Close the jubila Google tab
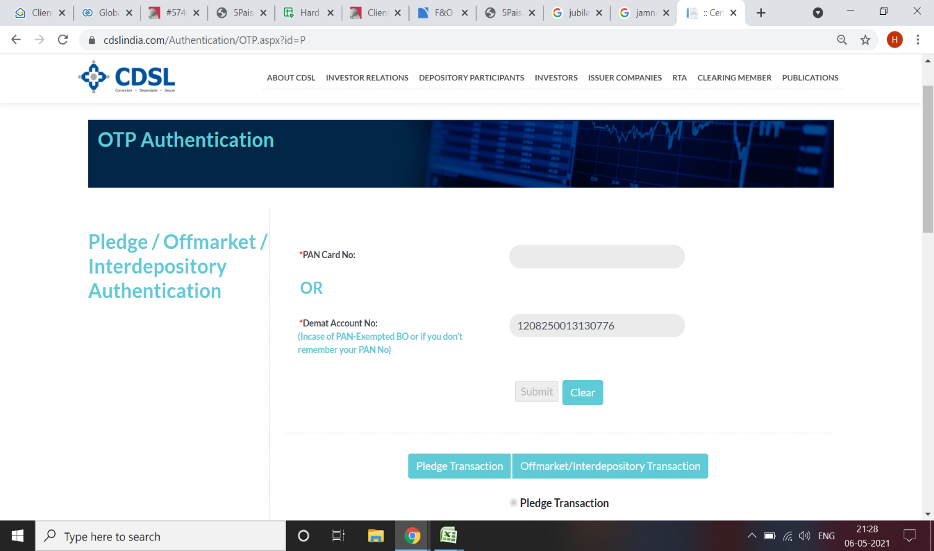The image size is (934, 551). tap(599, 12)
